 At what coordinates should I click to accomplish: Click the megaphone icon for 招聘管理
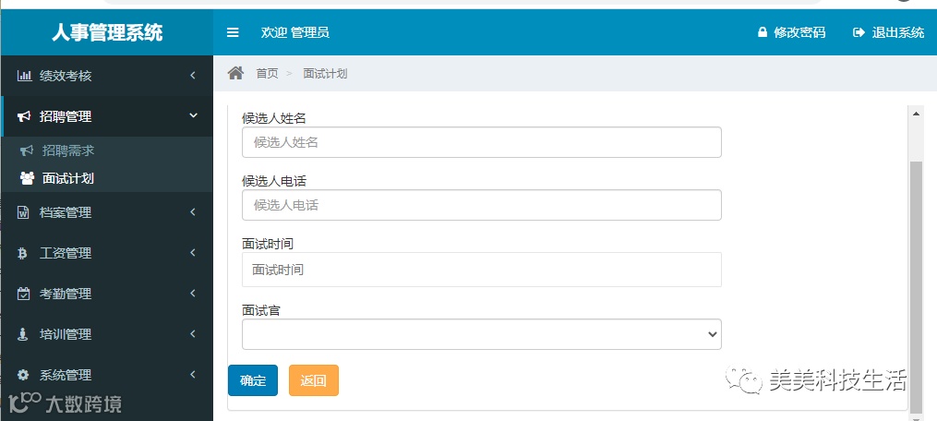pos(24,116)
